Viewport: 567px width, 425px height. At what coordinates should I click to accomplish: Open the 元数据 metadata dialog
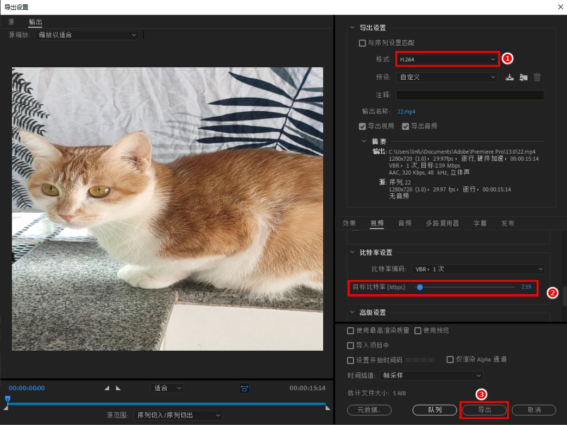[x=369, y=410]
